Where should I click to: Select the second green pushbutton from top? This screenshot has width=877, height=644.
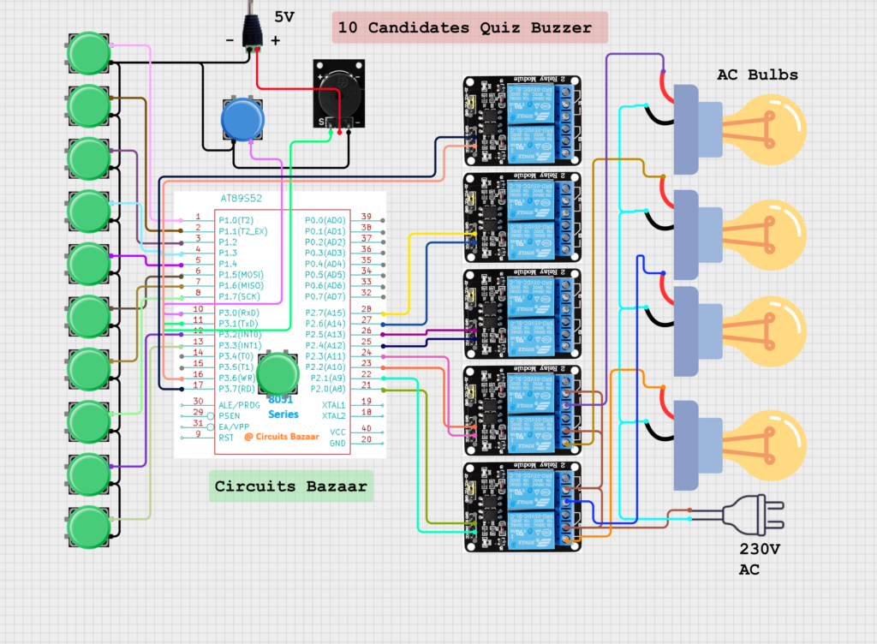click(88, 106)
